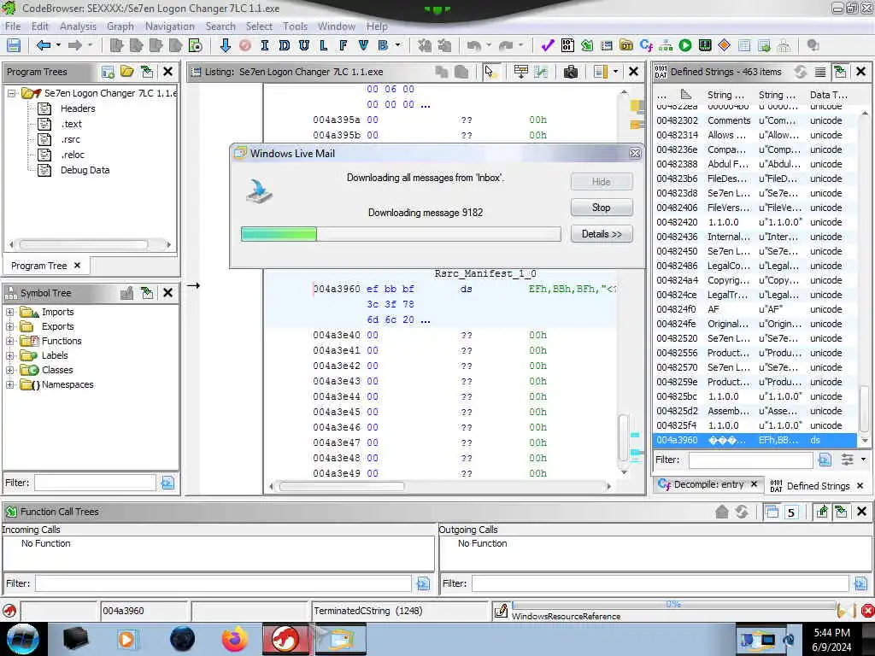Click the 'D' next data icon
Viewport: 875px width, 656px height.
[x=284, y=46]
